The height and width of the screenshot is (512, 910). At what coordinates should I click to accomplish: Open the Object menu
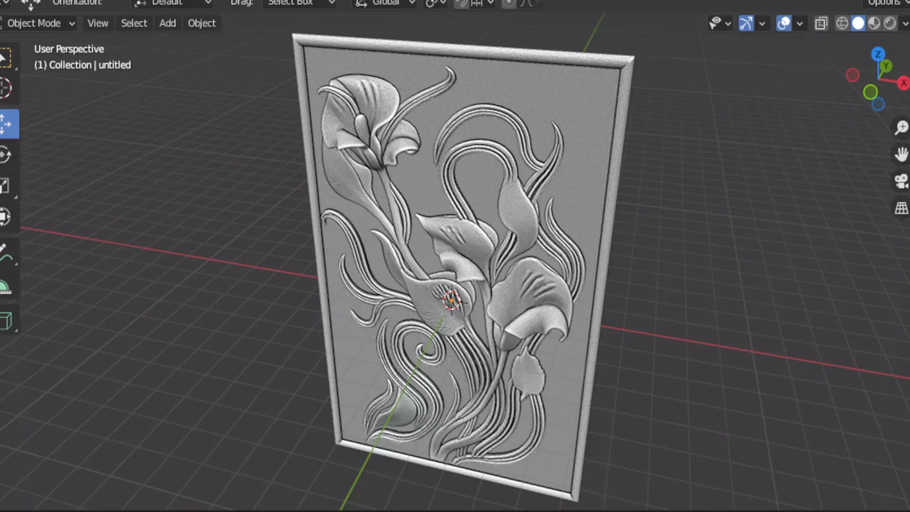click(202, 23)
